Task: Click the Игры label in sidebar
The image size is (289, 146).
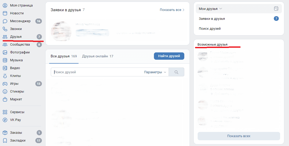Action: pos(14,84)
